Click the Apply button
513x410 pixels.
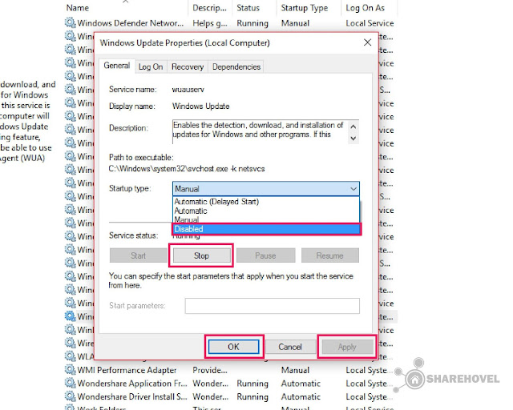click(x=347, y=347)
